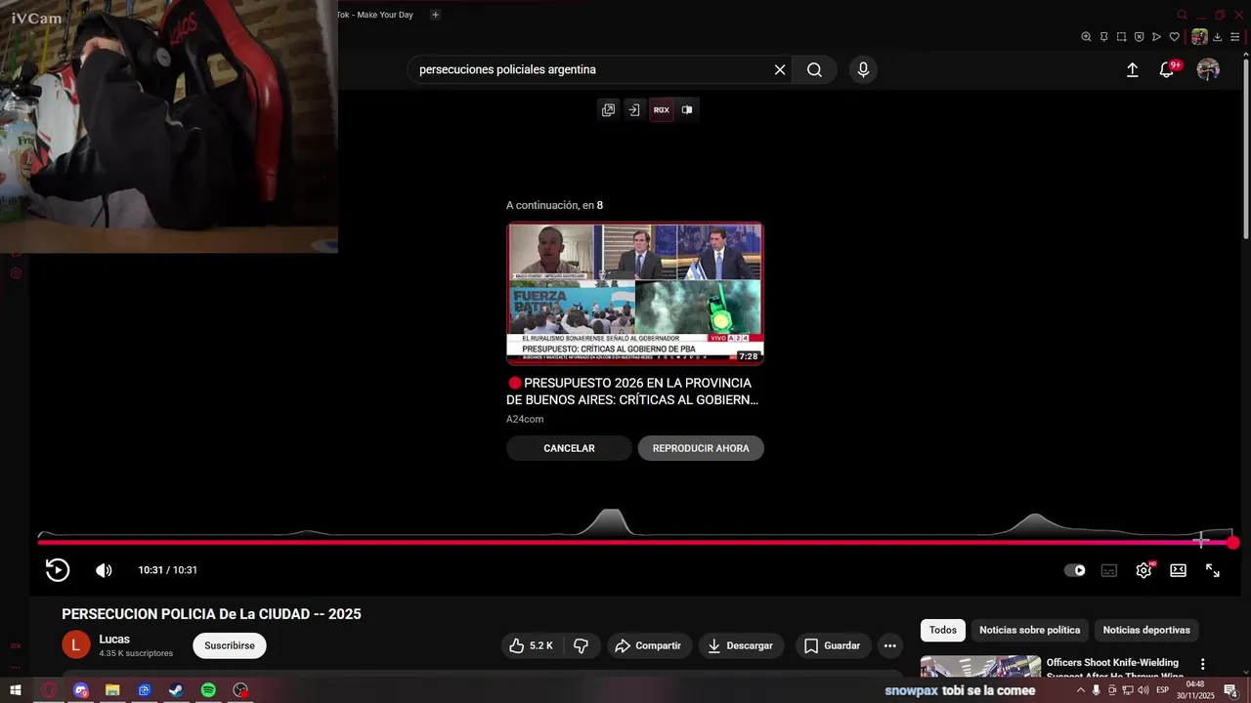This screenshot has width=1251, height=703.
Task: Open Steam from the taskbar
Action: pyautogui.click(x=176, y=690)
